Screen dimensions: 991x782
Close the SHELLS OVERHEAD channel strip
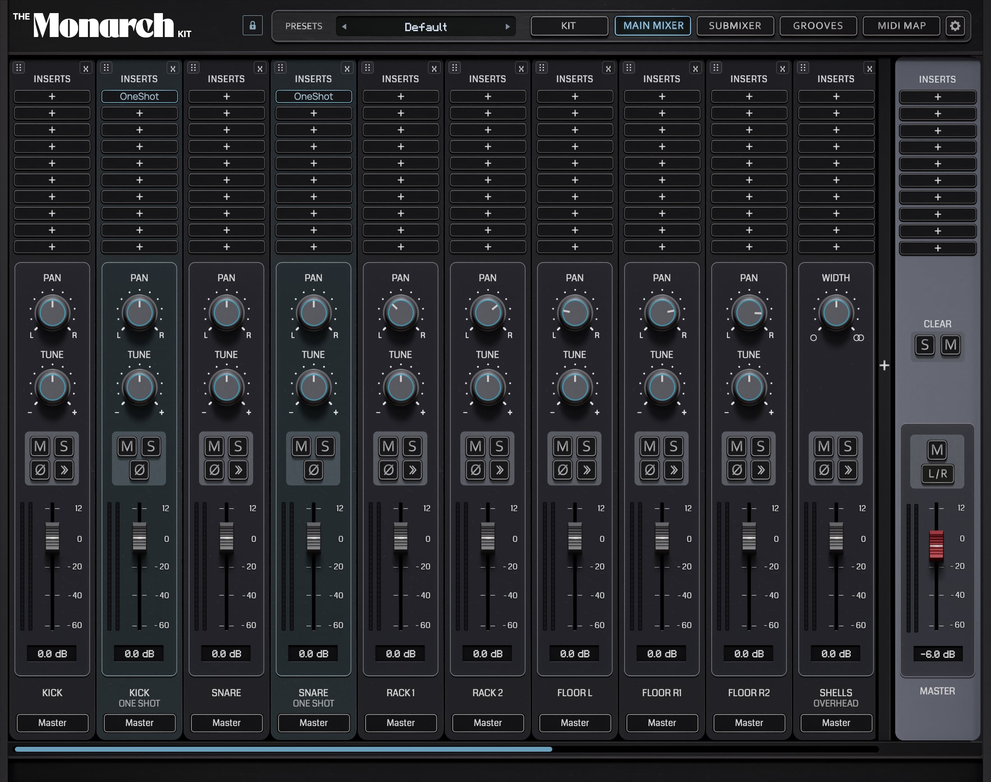(869, 69)
